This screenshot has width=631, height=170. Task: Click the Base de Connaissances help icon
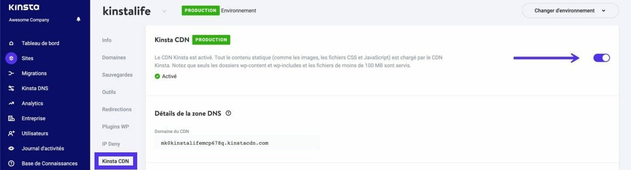[x=11, y=163]
